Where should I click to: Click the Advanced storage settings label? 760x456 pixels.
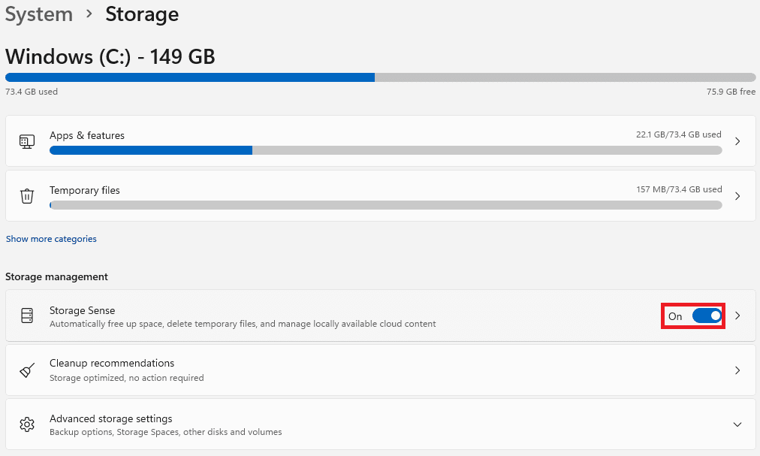110,418
